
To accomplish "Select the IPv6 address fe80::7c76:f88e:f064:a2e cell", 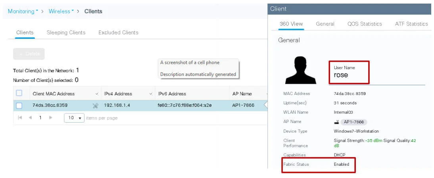I will point(184,105).
